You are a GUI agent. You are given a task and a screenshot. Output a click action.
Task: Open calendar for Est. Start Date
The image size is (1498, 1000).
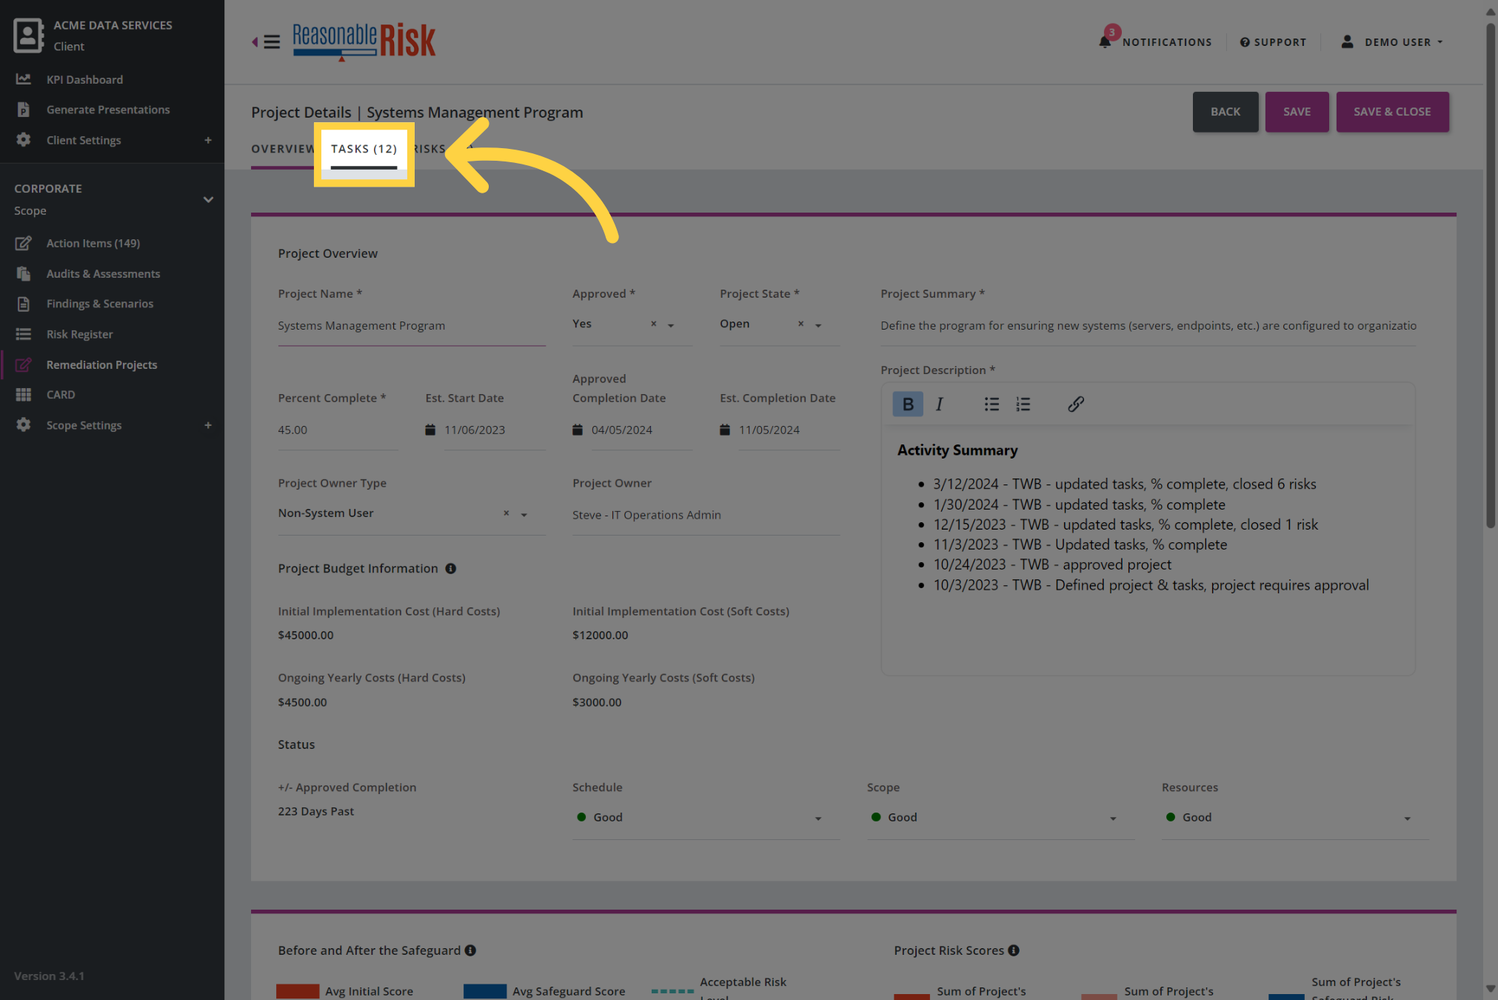[x=430, y=430]
